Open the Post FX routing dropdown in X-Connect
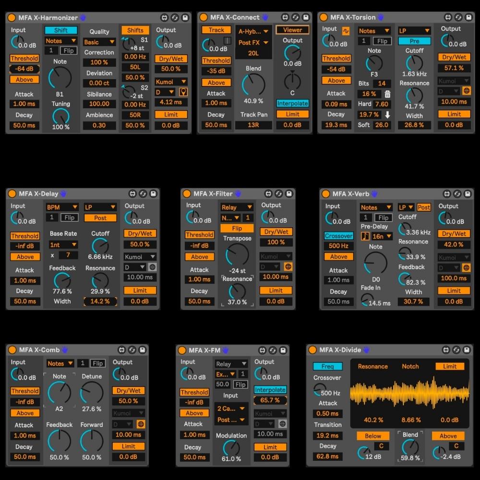Viewport: 480px width, 480px height. point(253,42)
